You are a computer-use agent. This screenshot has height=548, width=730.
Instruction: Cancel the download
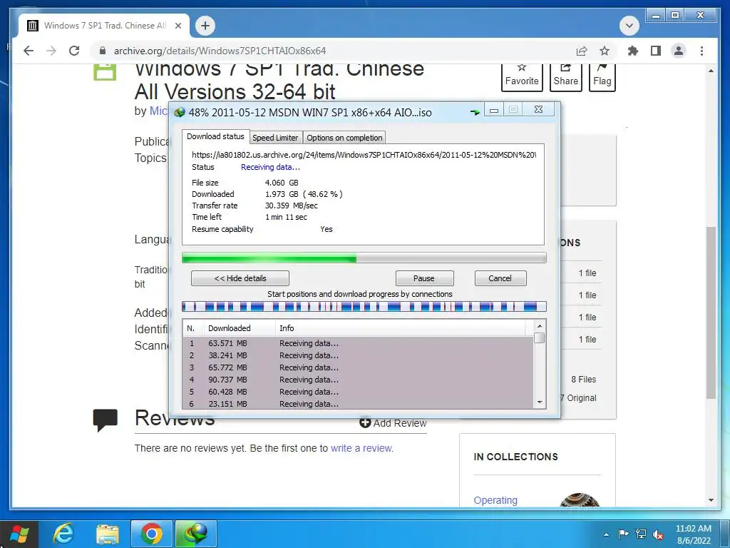[500, 278]
